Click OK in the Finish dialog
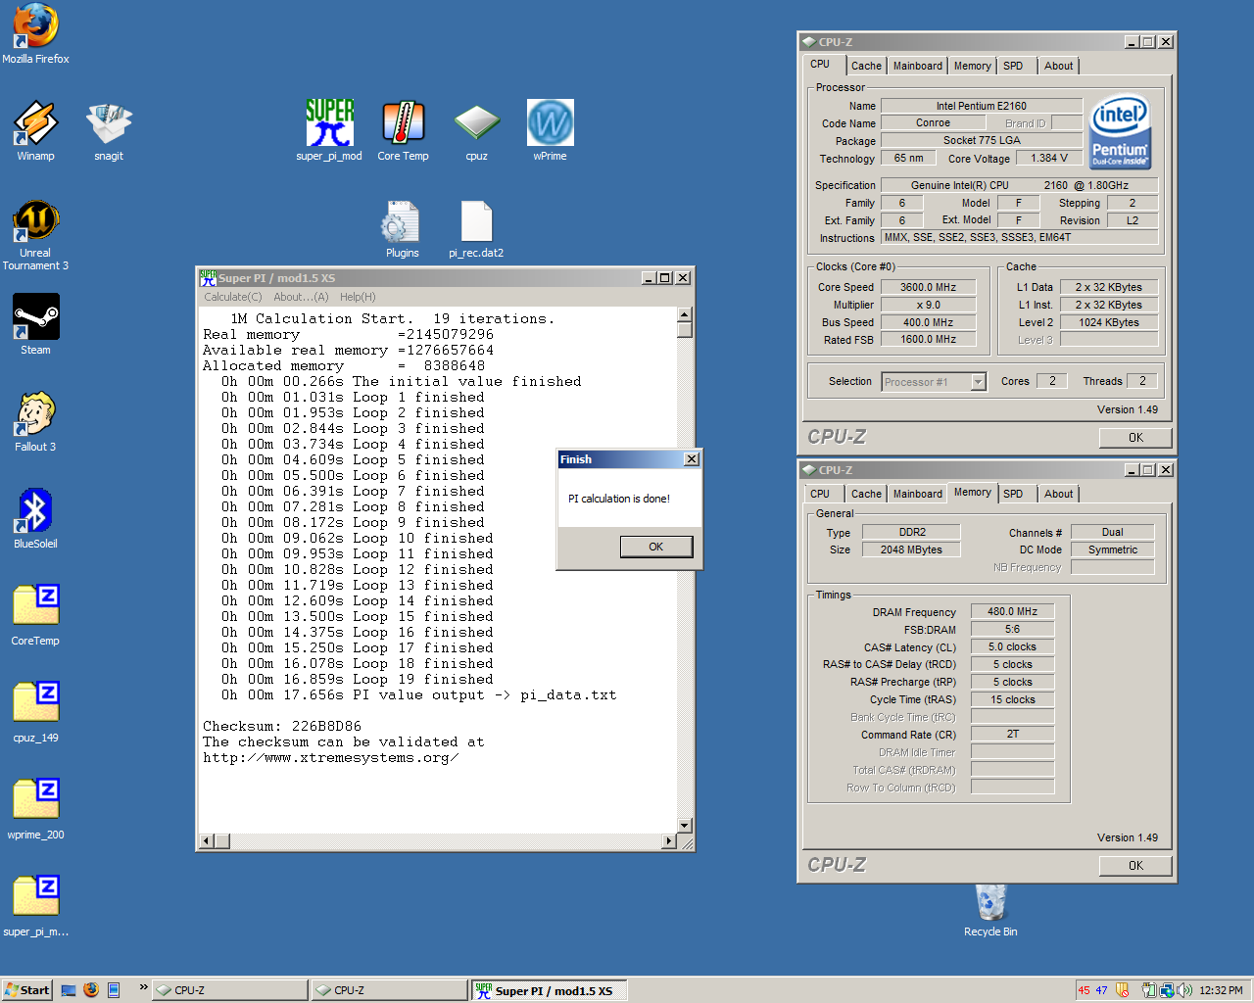1254x1003 pixels. [x=656, y=547]
